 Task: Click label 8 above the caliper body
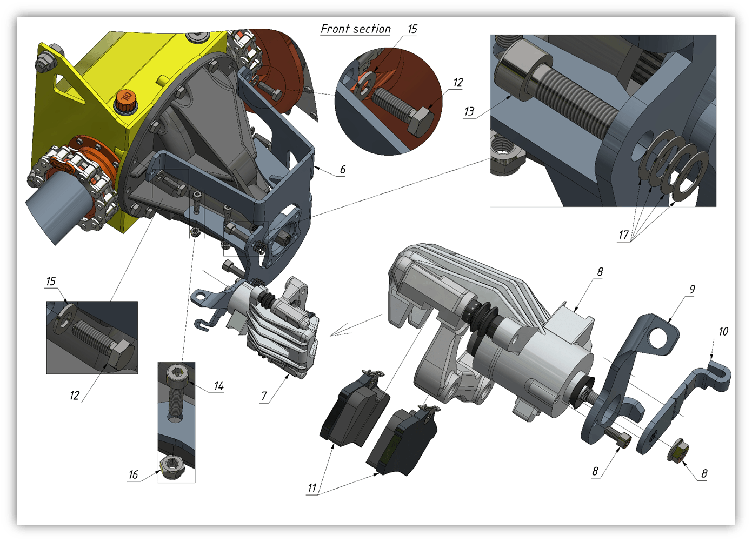600,272
